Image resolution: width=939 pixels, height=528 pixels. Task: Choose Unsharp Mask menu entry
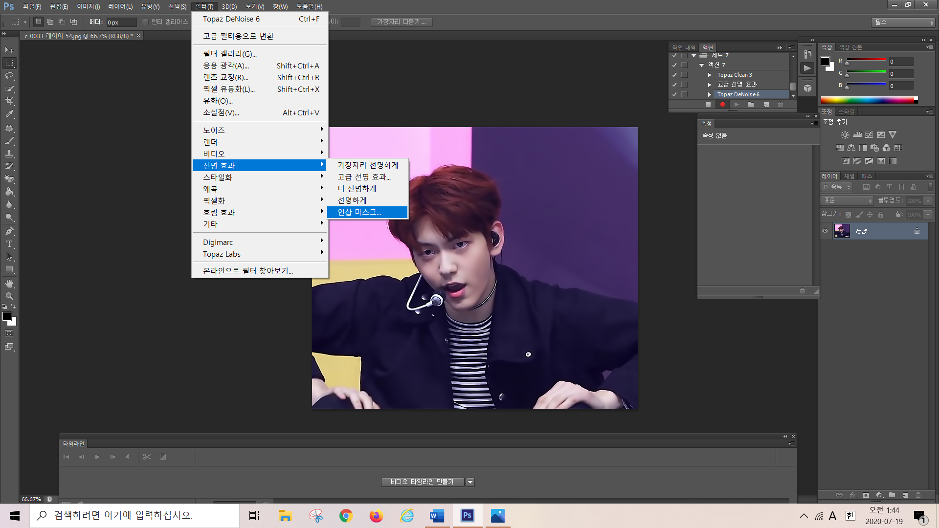point(359,212)
